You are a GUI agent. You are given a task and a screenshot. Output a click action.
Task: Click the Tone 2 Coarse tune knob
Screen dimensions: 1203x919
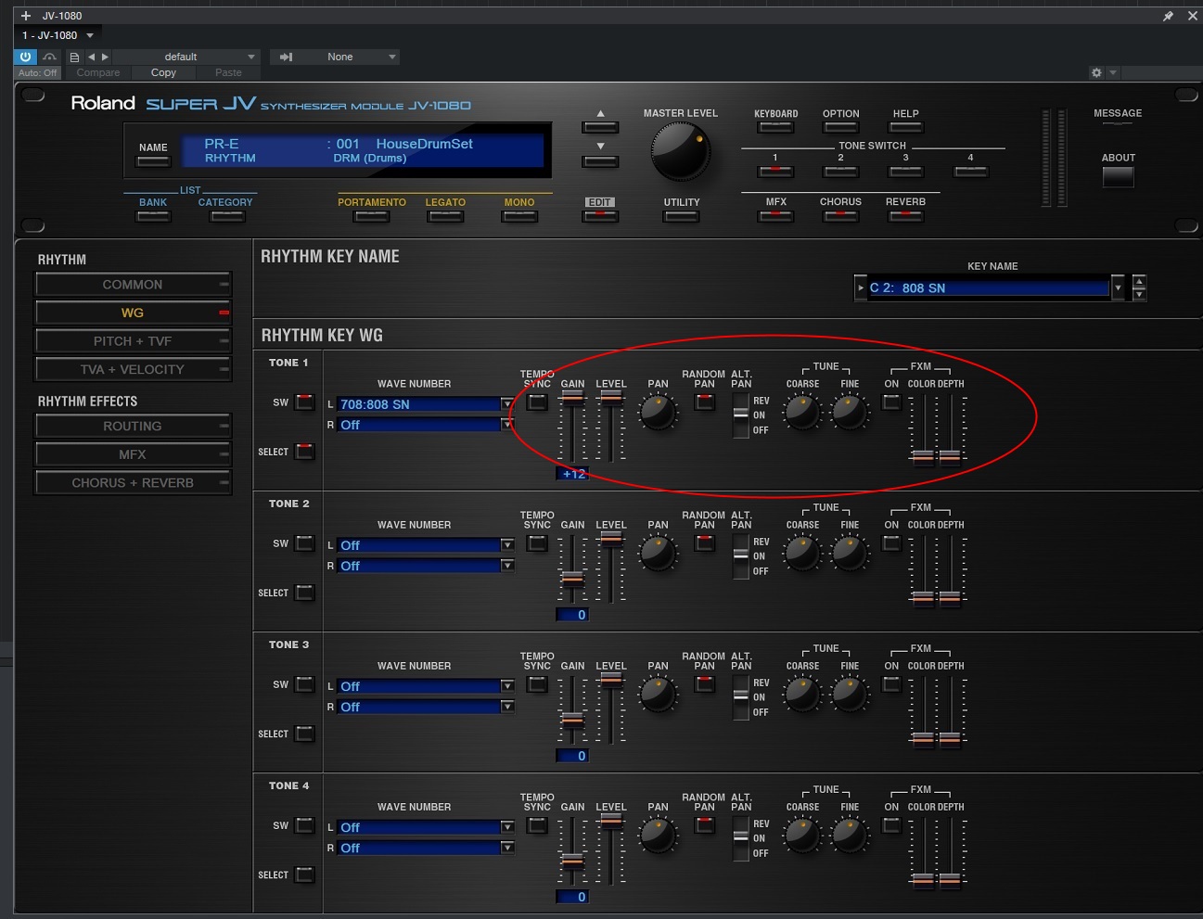[x=802, y=553]
